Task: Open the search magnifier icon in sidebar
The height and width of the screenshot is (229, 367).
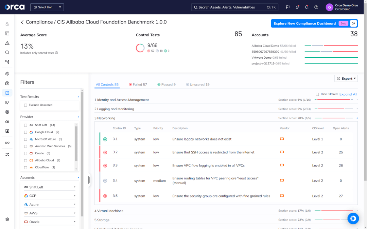Action: coord(7,53)
